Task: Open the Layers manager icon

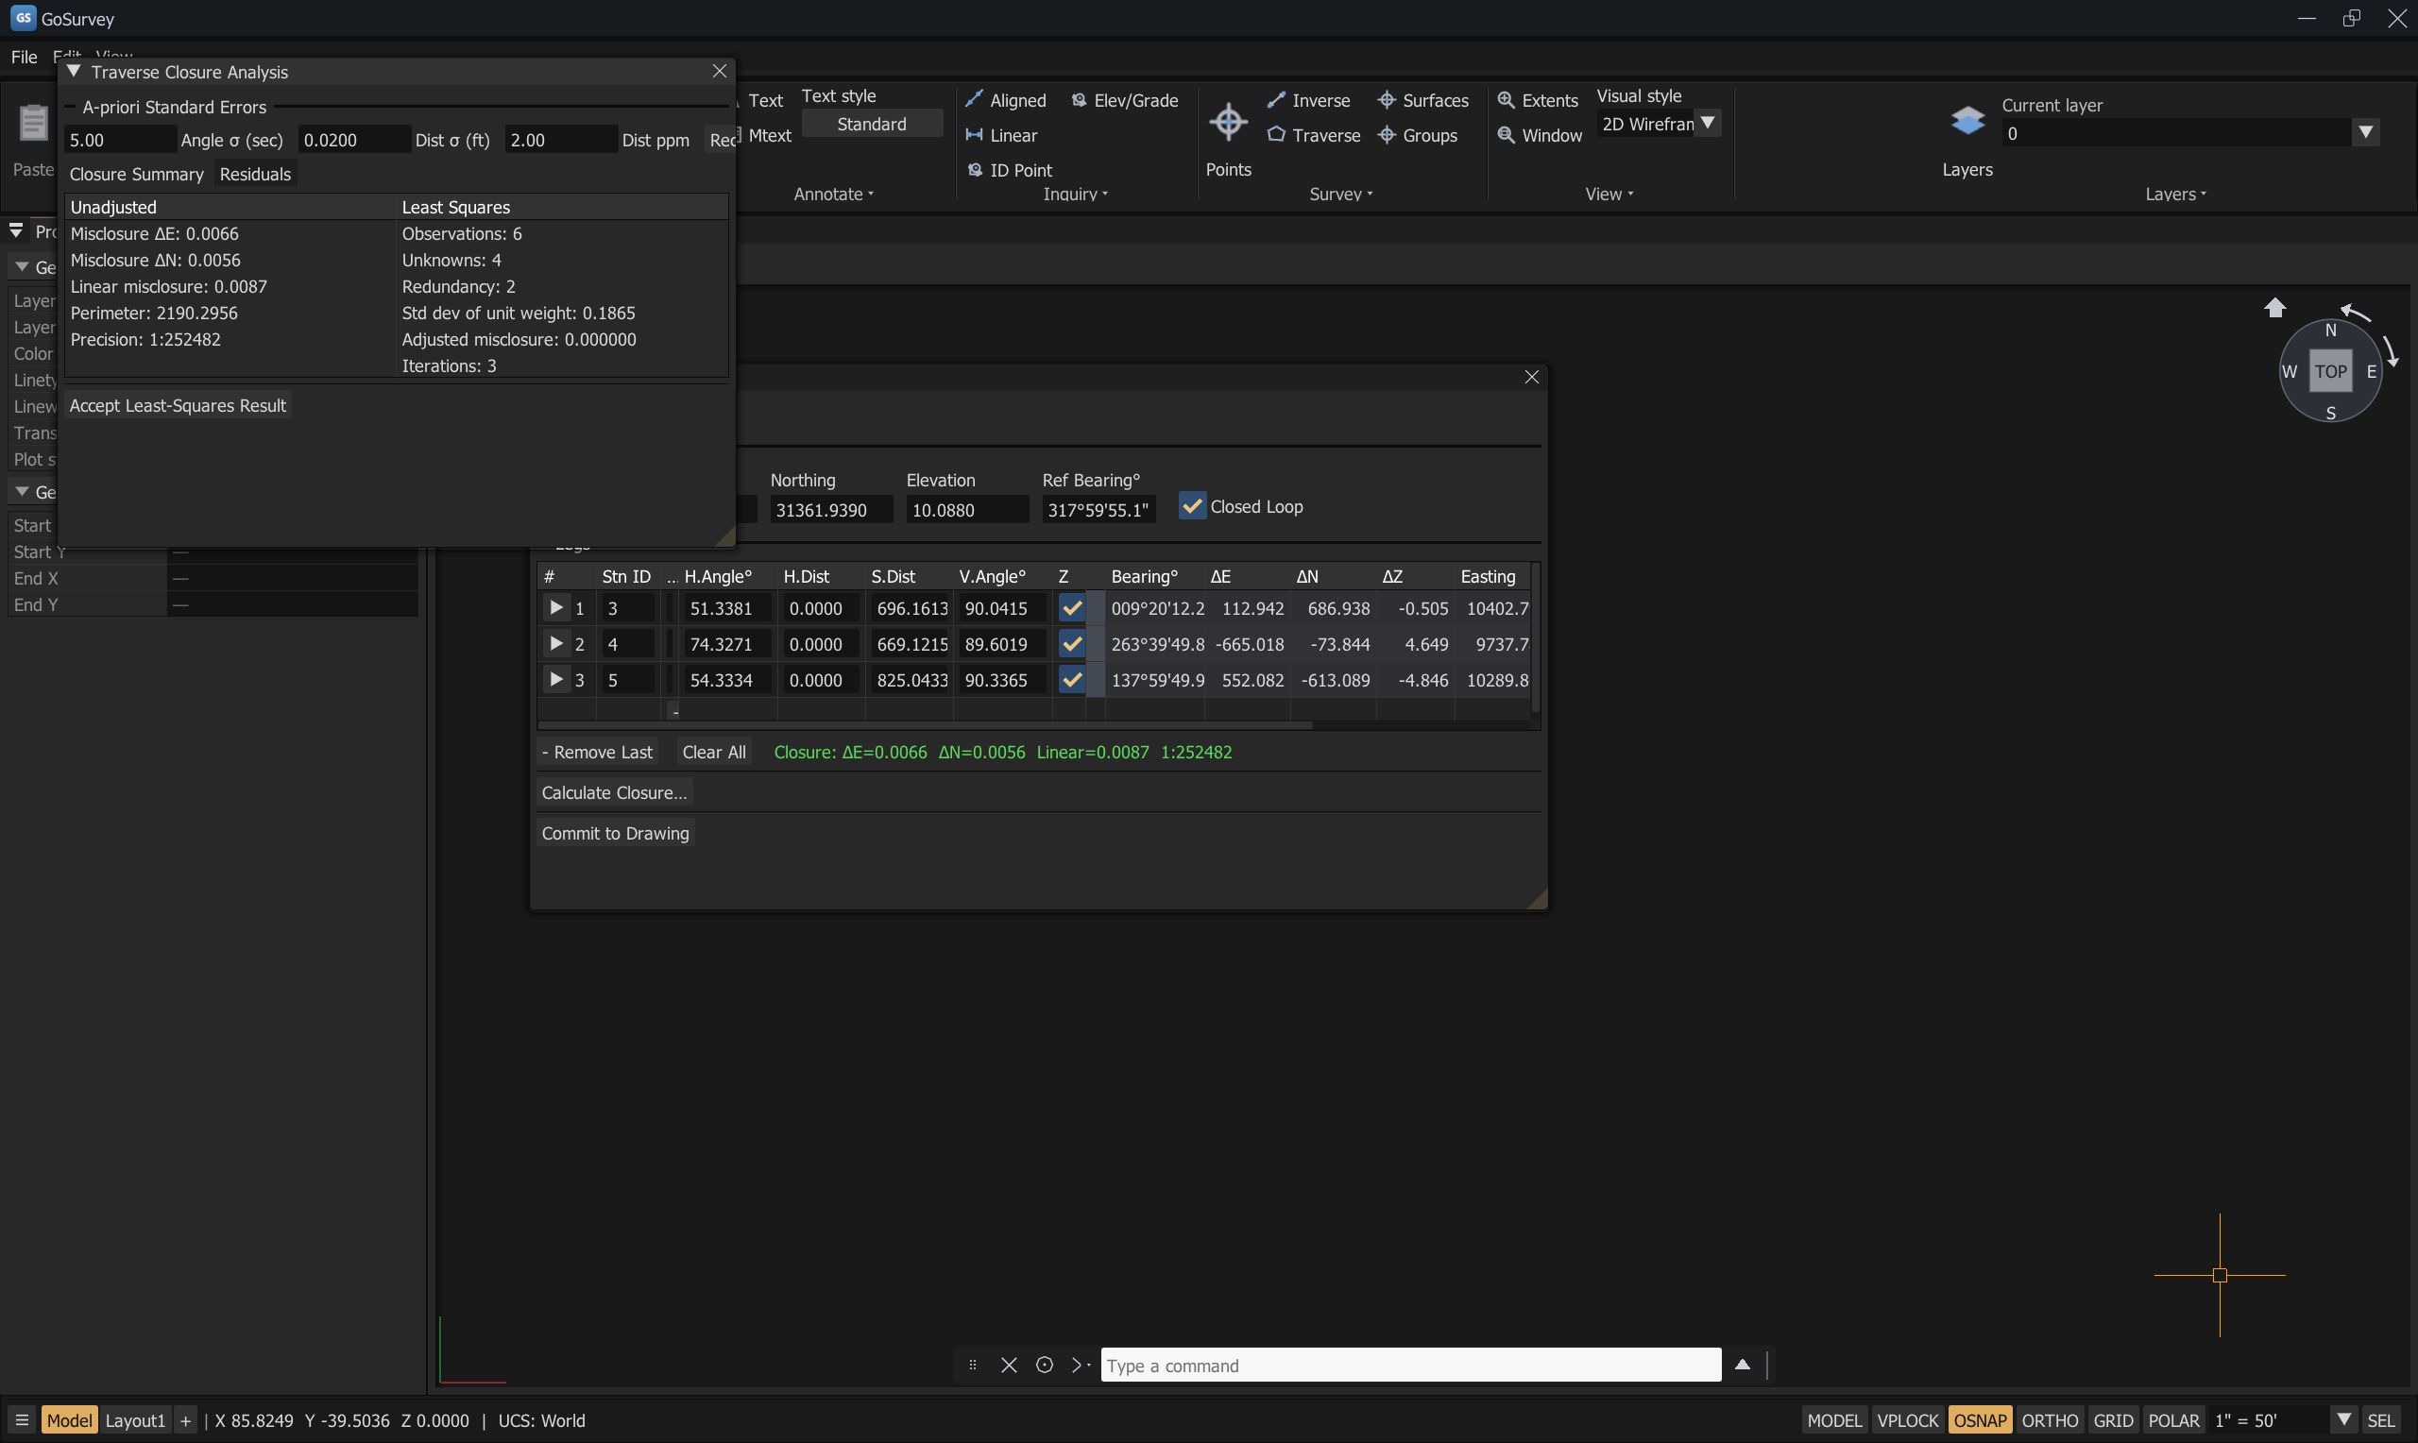Action: 1967,122
